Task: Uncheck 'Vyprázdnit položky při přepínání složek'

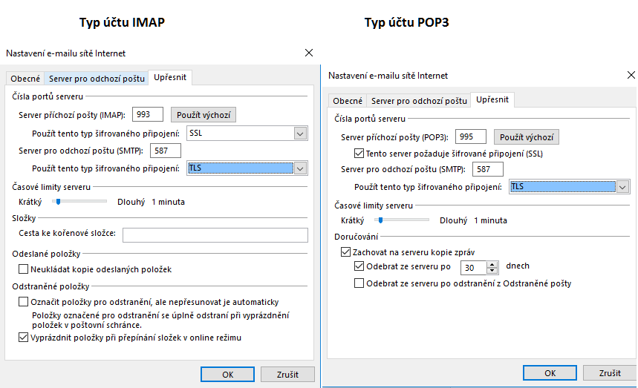Action: click(x=24, y=338)
